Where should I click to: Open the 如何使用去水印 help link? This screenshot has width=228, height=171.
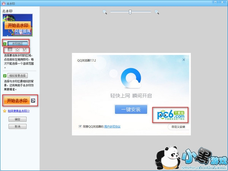pyautogui.click(x=19, y=111)
